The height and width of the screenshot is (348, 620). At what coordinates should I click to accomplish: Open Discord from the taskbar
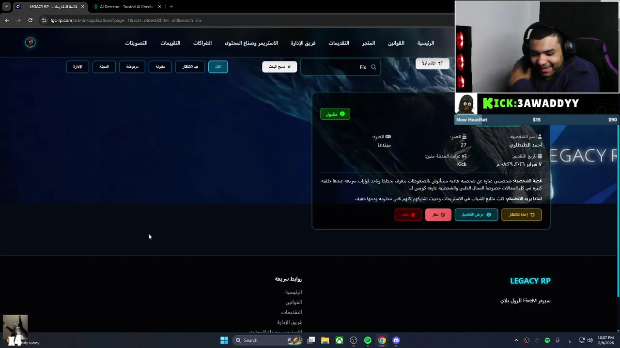tap(396, 340)
